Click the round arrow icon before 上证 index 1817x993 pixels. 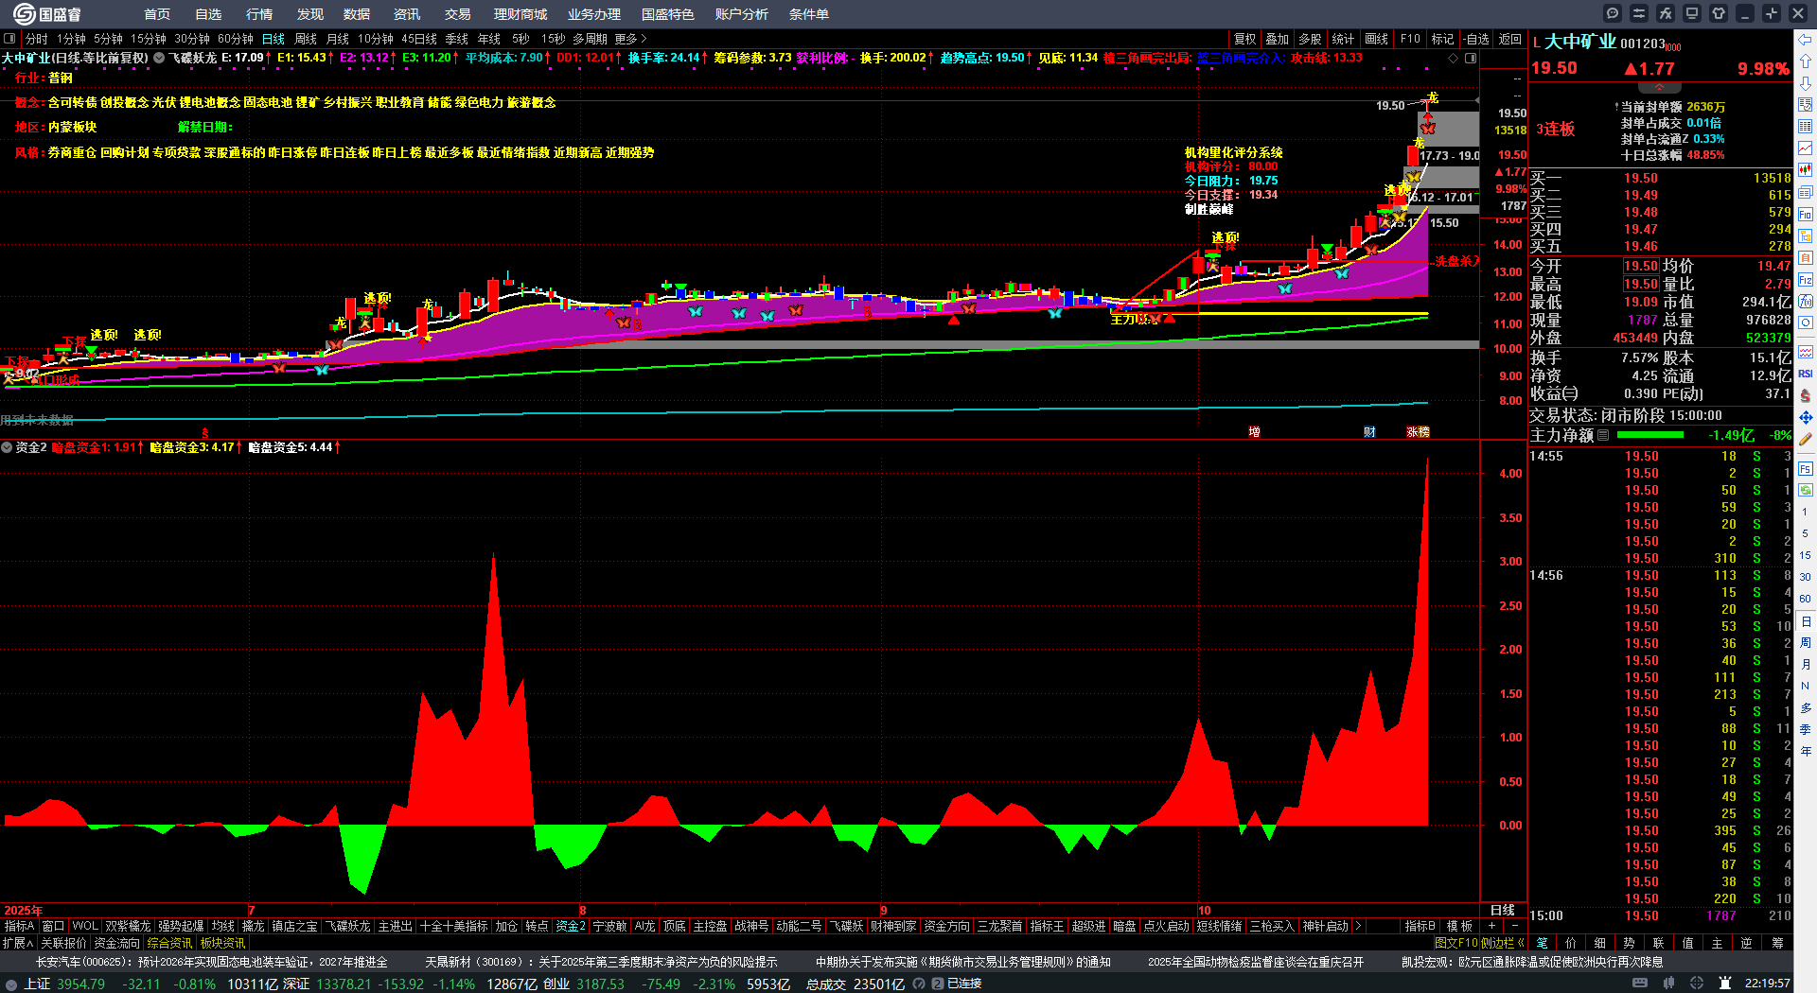pyautogui.click(x=11, y=984)
